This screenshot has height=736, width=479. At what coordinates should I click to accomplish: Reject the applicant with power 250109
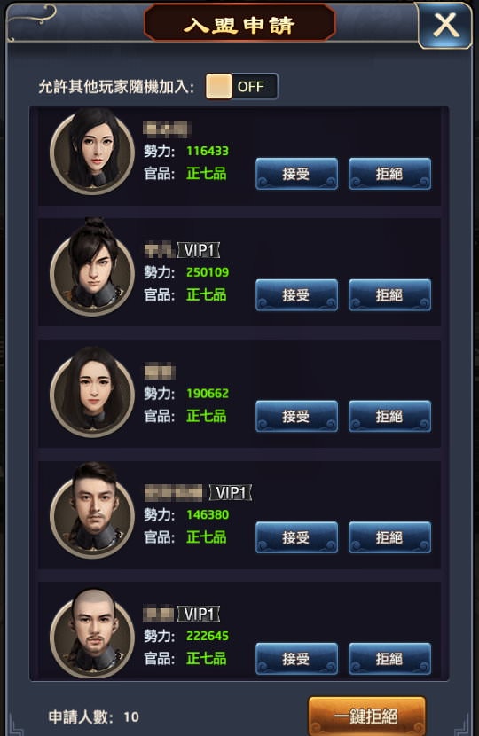point(389,294)
